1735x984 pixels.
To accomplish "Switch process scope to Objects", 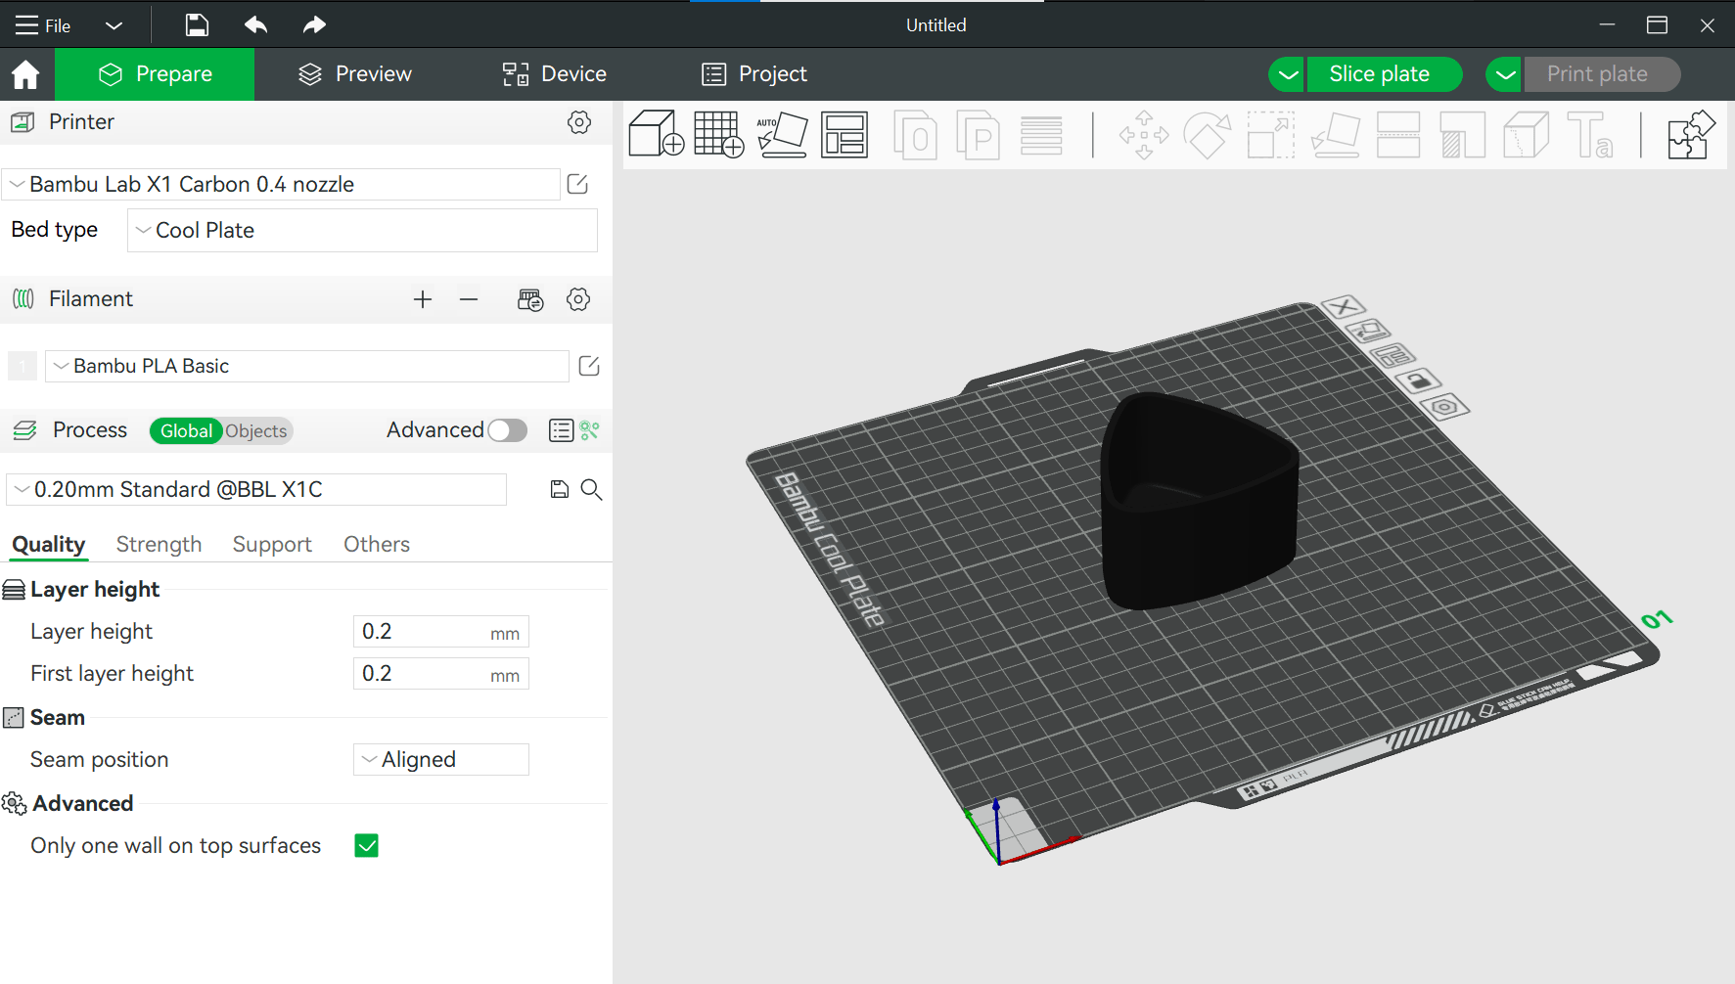I will click(256, 431).
